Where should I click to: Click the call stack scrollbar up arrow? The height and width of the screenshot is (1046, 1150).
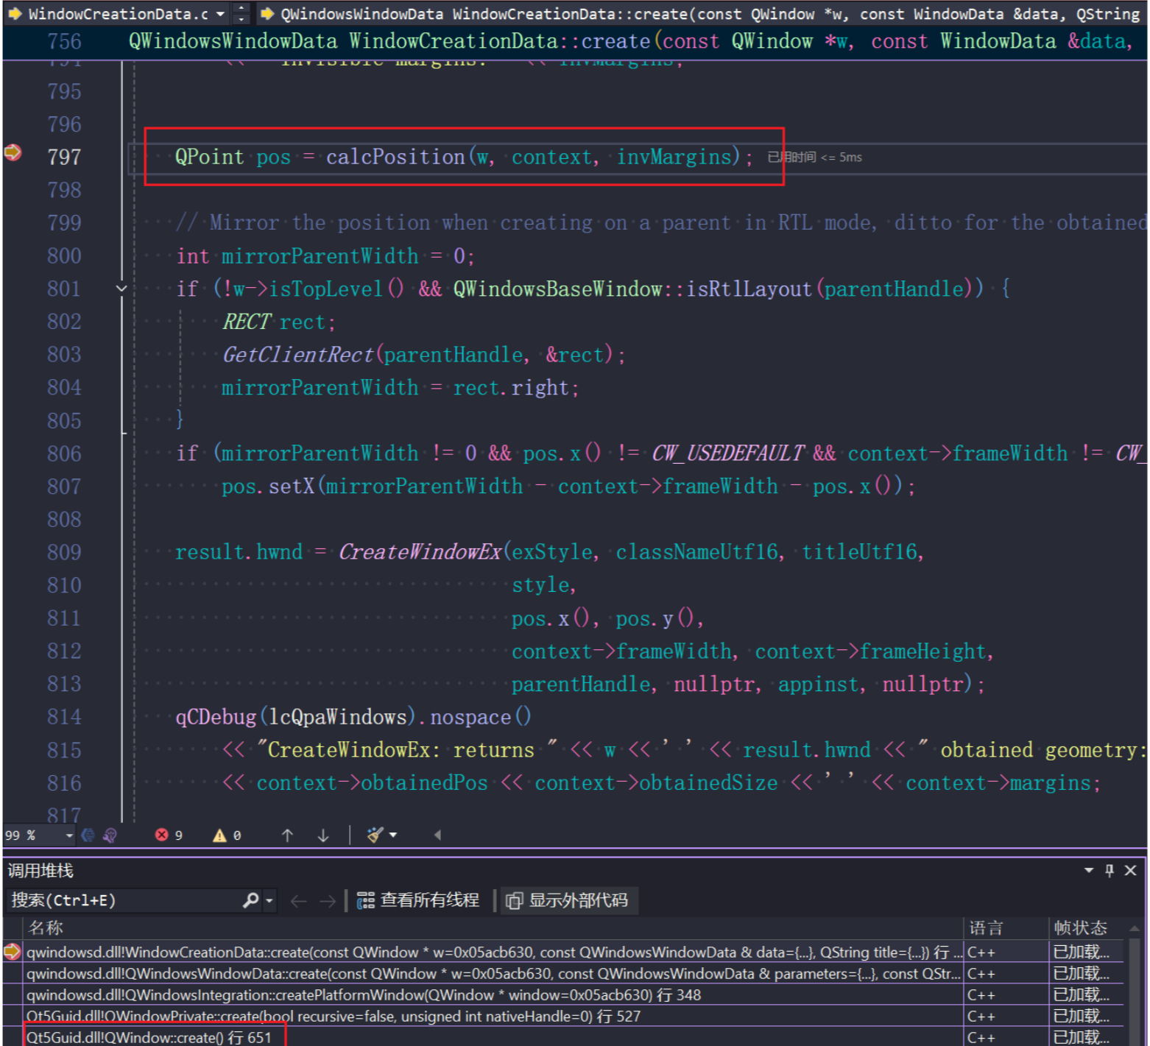(x=1135, y=927)
